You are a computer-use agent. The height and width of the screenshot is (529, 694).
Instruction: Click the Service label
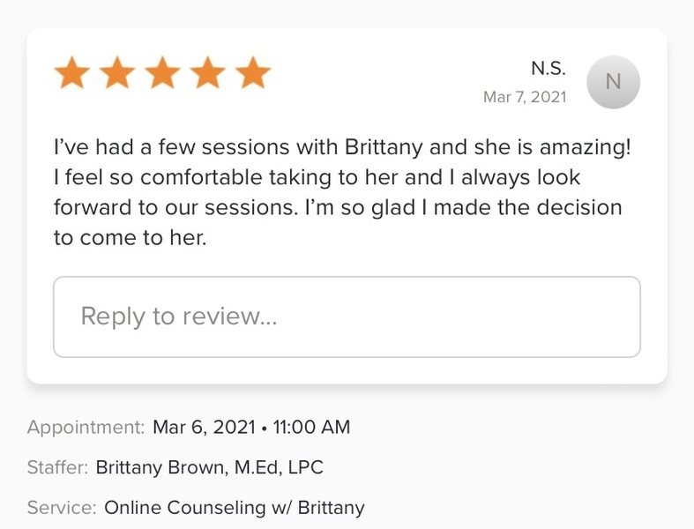[x=62, y=508]
